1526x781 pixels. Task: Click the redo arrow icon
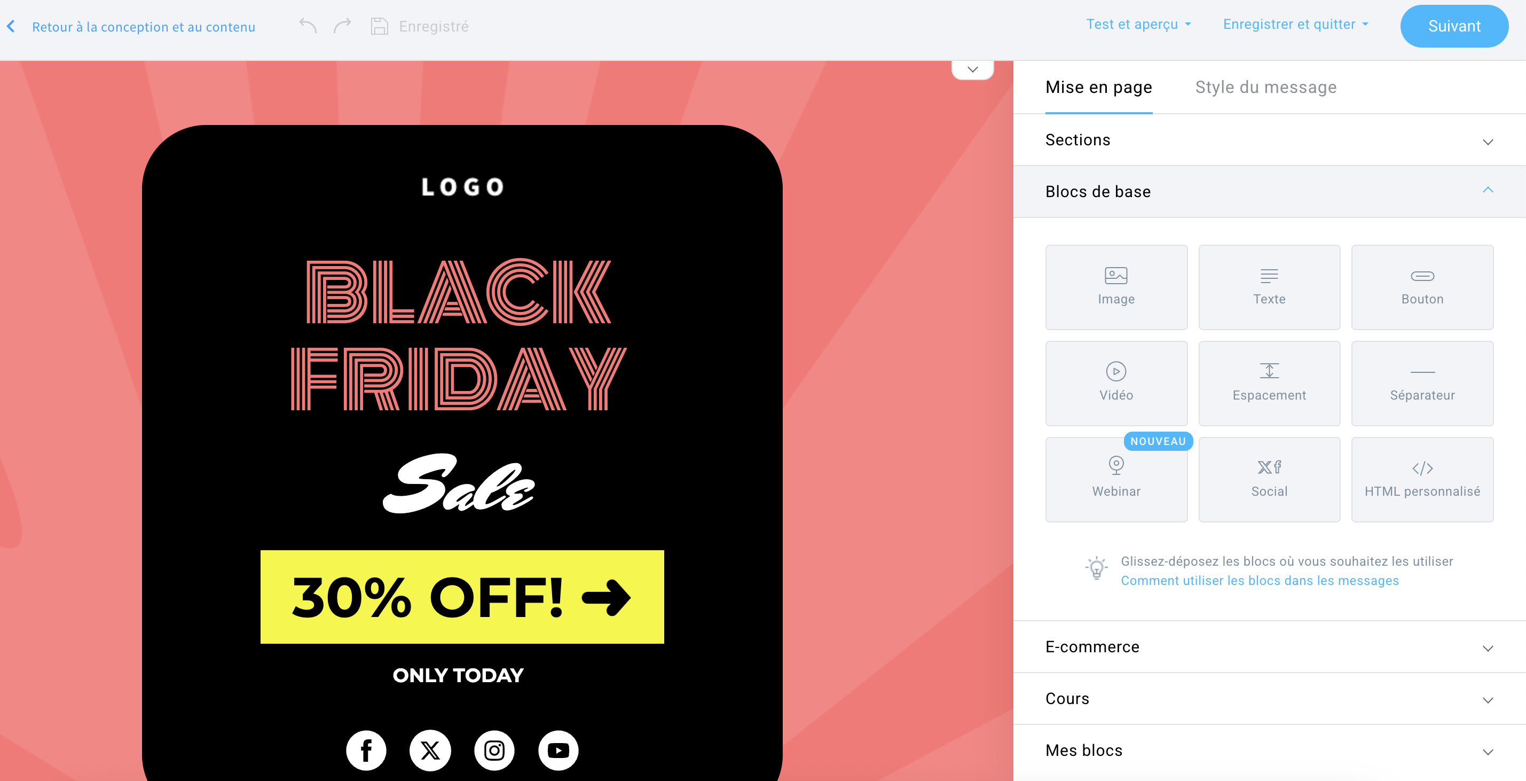(x=342, y=26)
